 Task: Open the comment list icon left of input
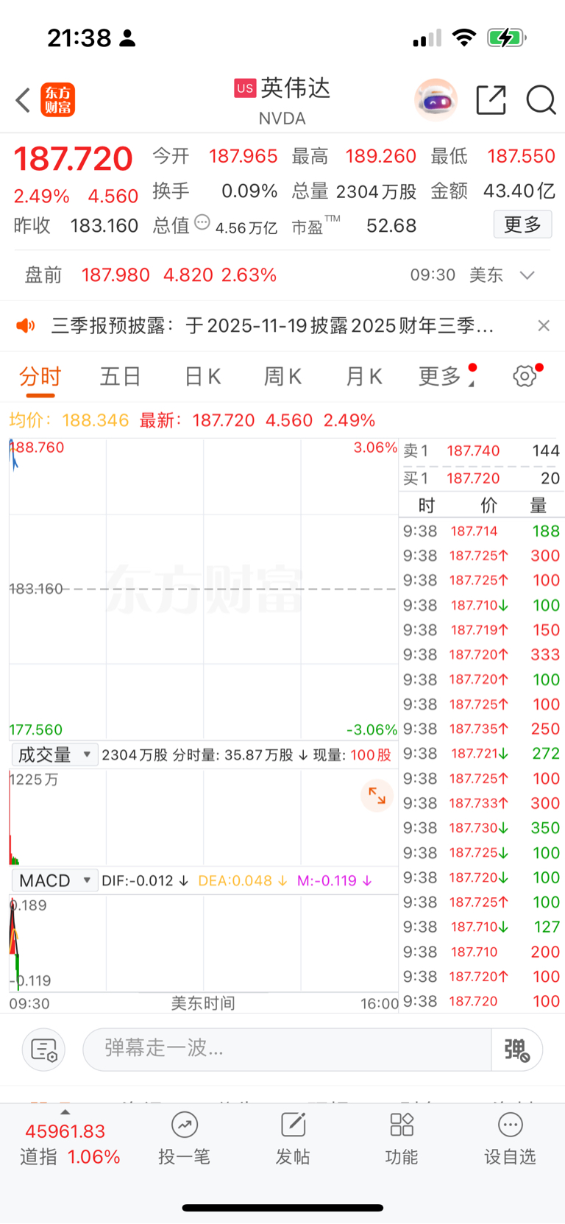pyautogui.click(x=43, y=1050)
